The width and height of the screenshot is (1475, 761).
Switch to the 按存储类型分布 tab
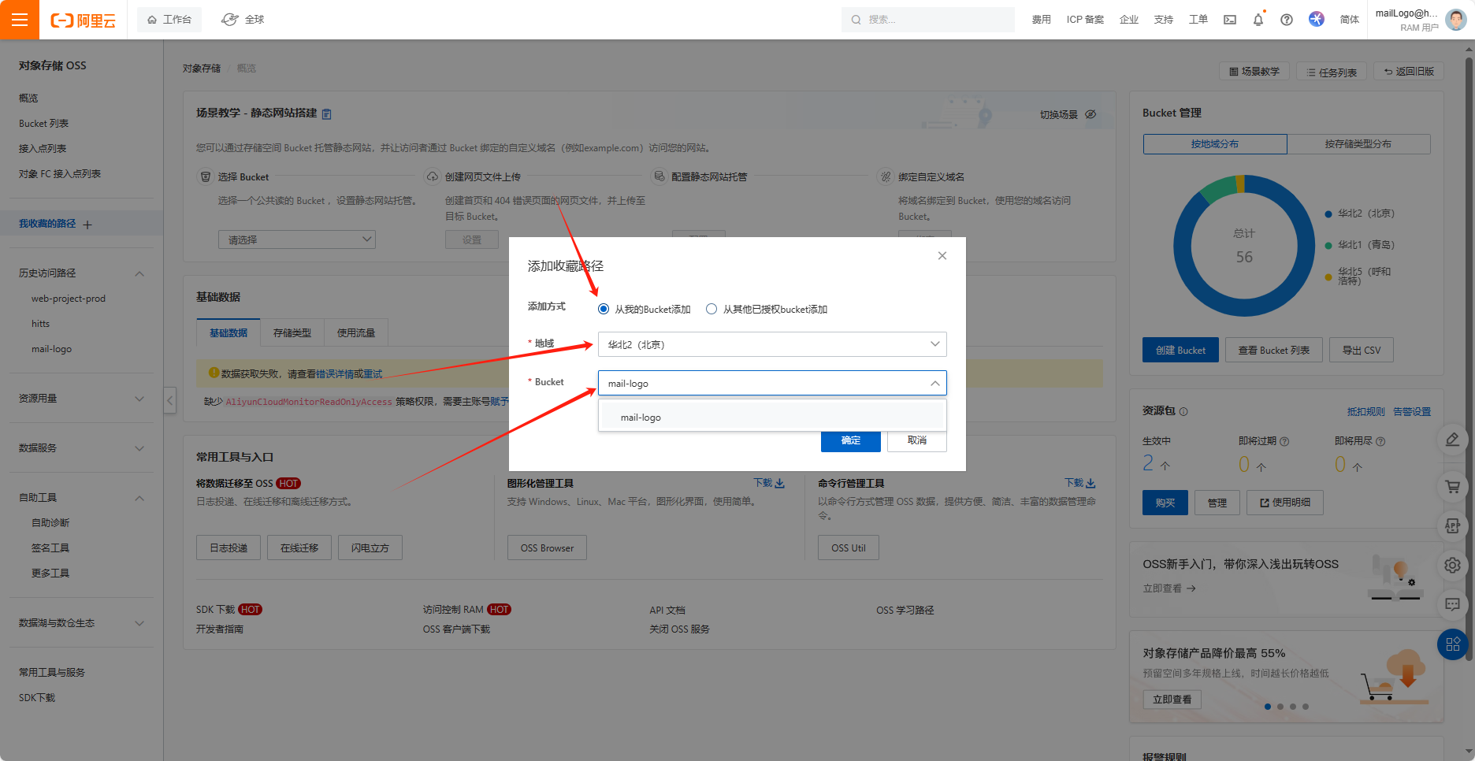coord(1358,144)
